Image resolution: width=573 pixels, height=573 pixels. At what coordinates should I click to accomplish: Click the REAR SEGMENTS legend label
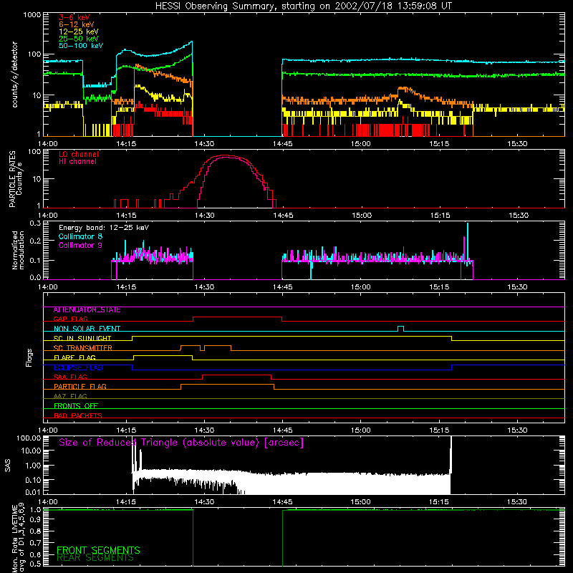click(x=95, y=558)
